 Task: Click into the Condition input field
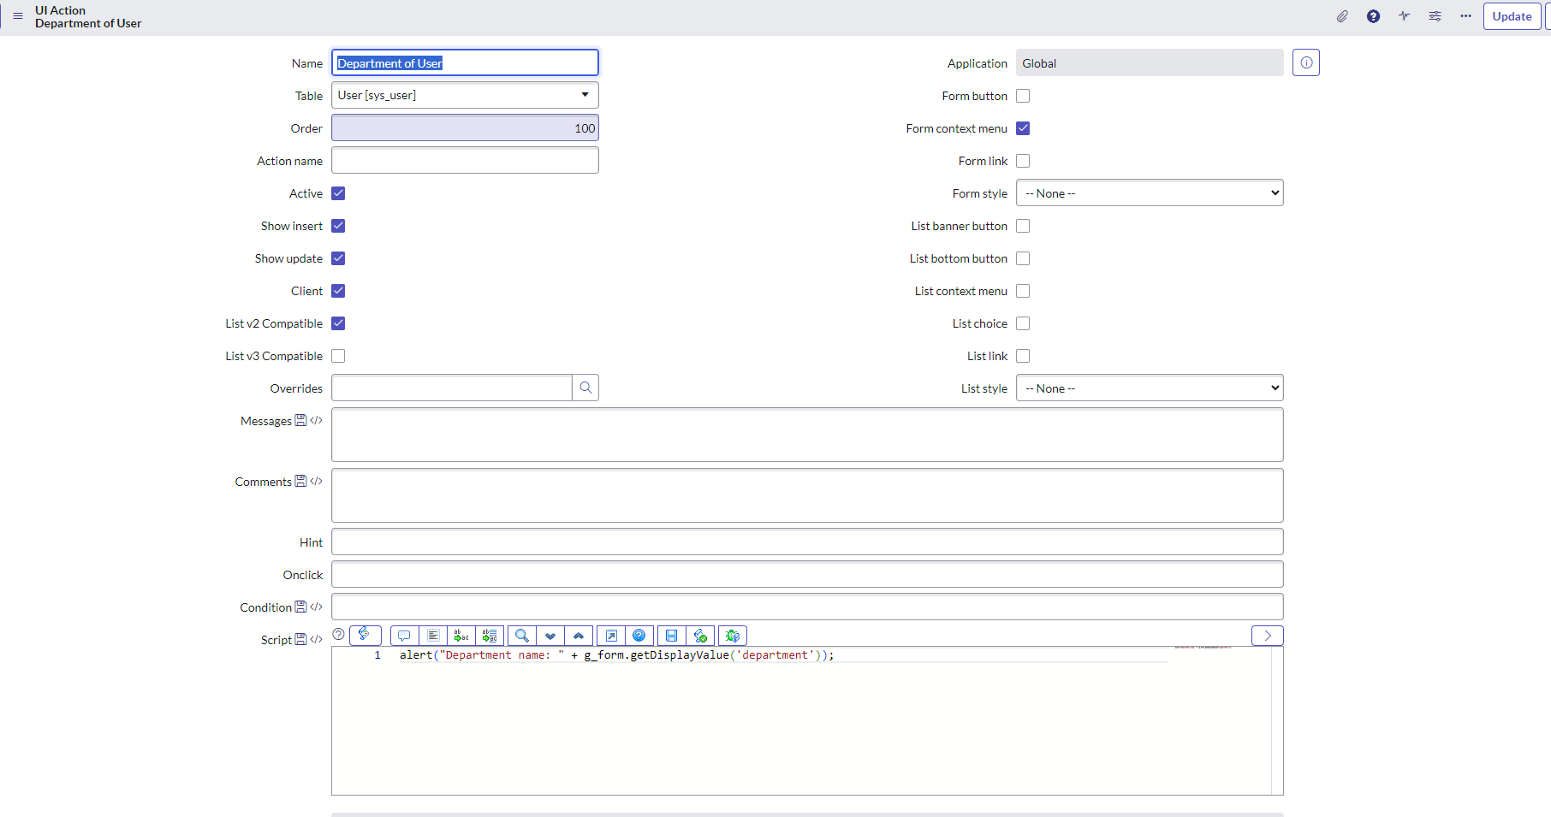(807, 607)
